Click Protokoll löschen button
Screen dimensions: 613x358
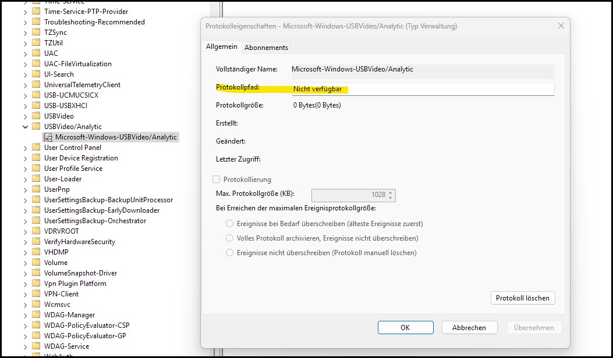coord(523,298)
